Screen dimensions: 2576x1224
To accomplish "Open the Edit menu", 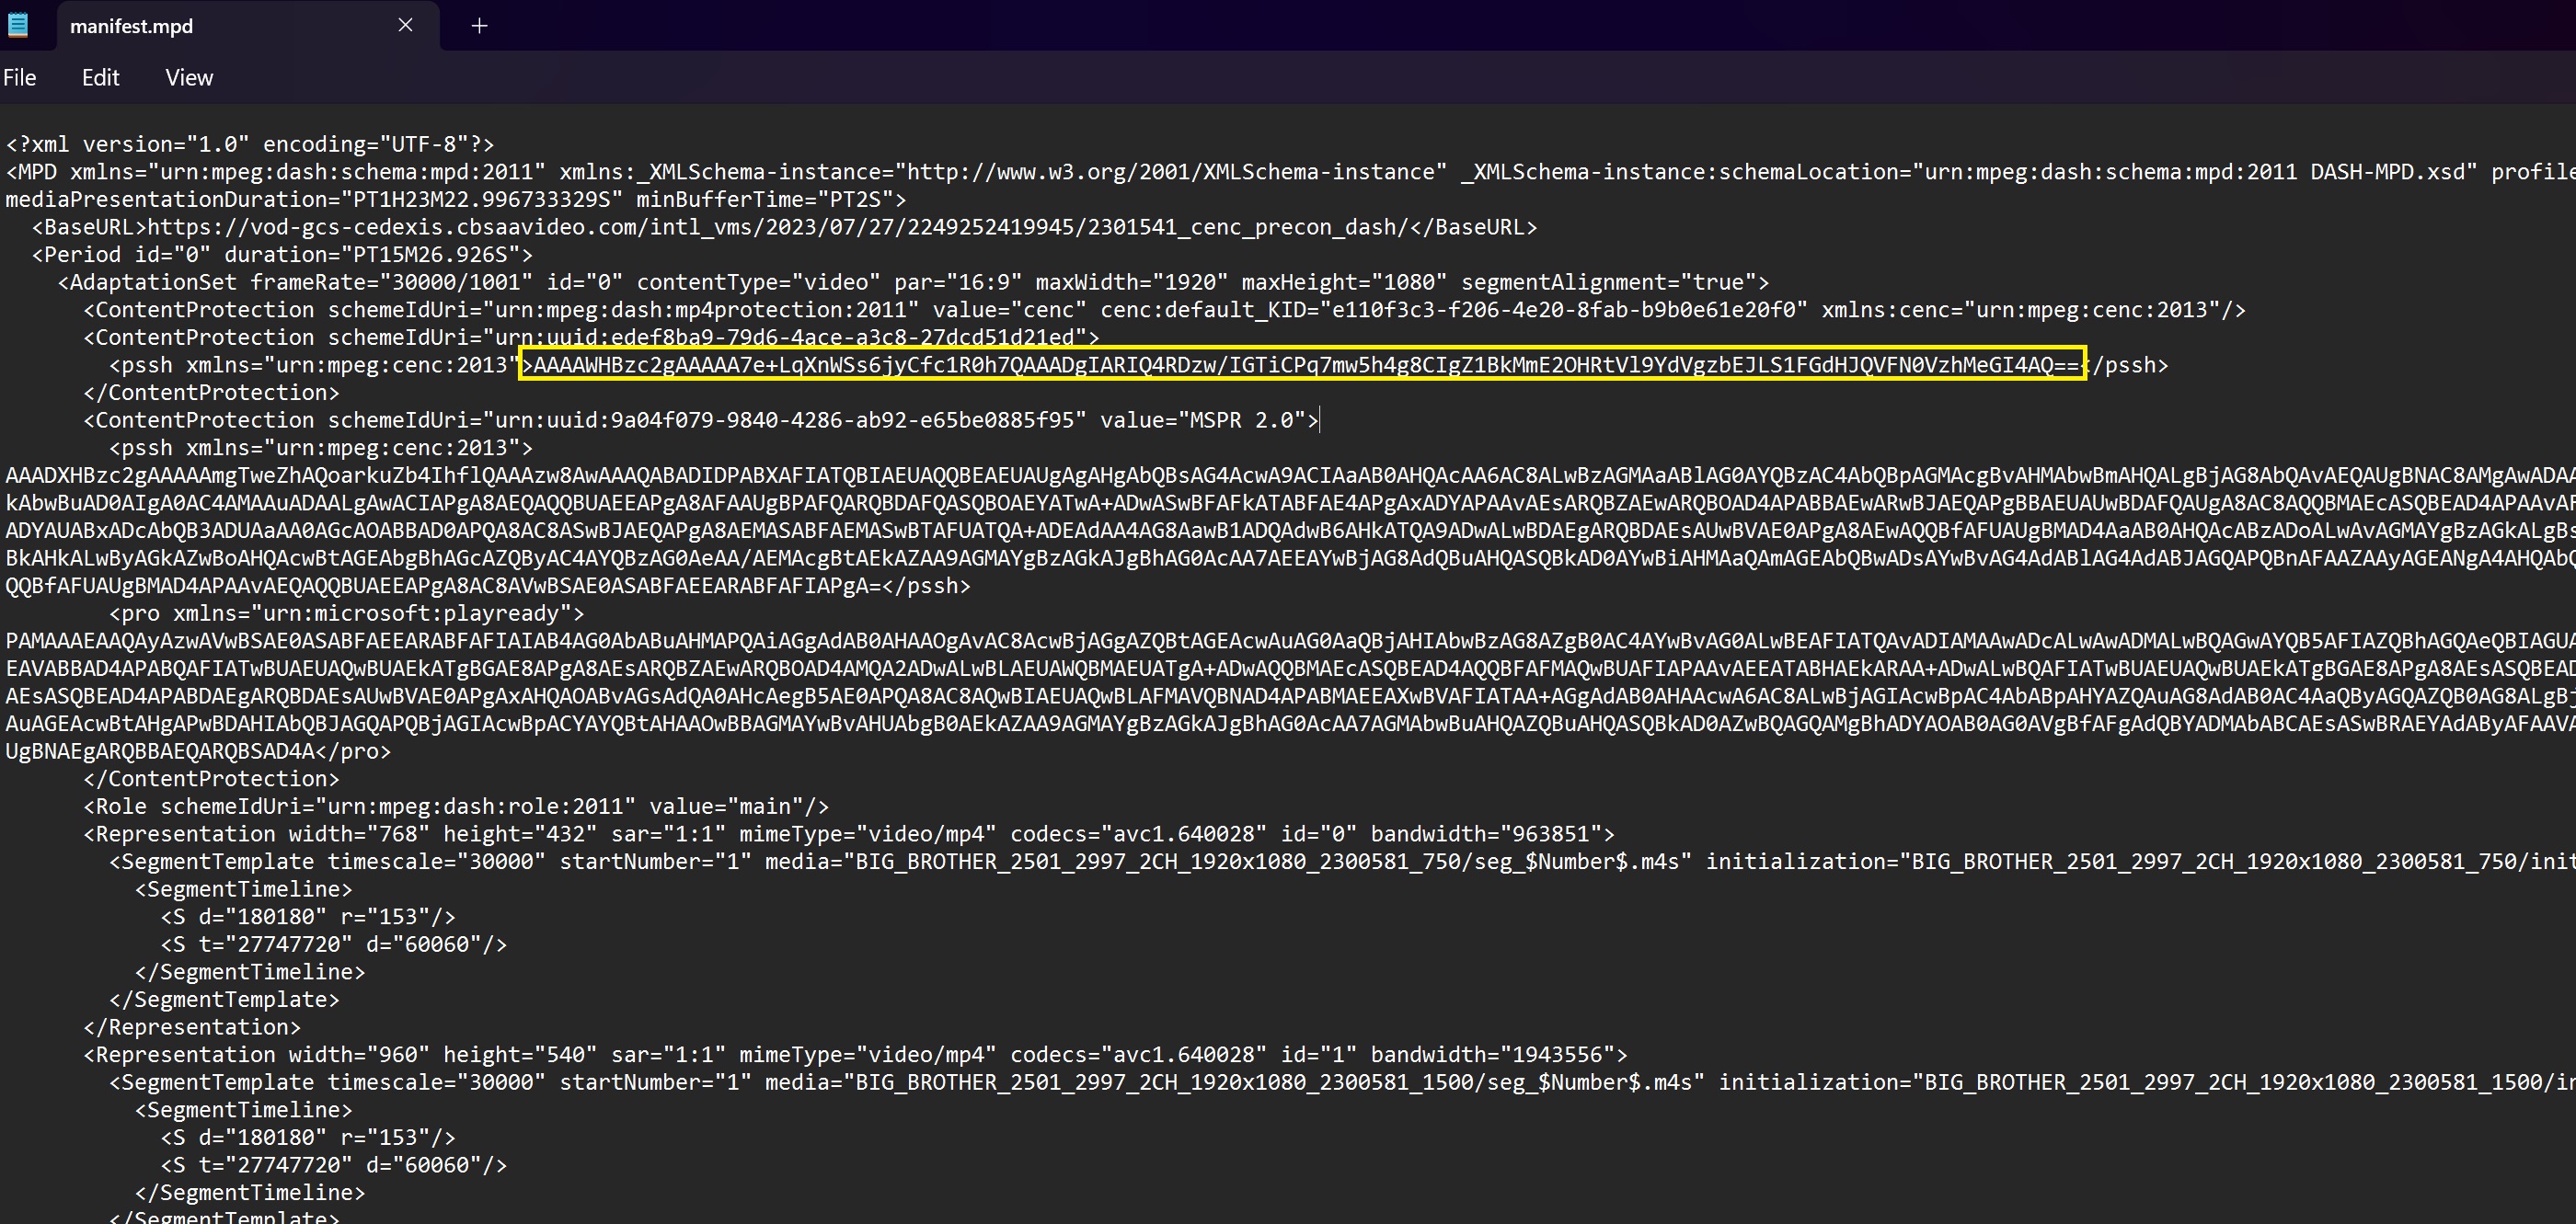I will pos(100,78).
